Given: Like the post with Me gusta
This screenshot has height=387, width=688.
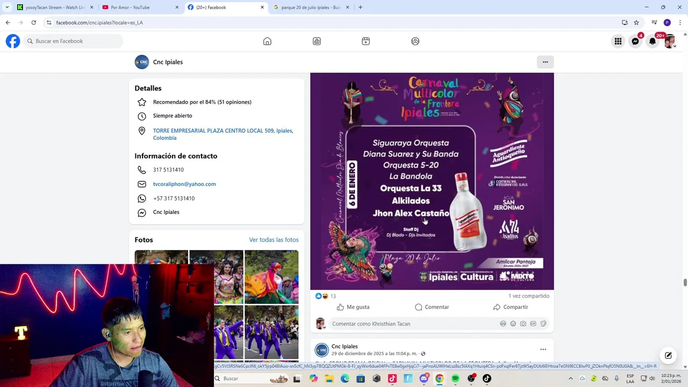Looking at the screenshot, I should pos(353,307).
